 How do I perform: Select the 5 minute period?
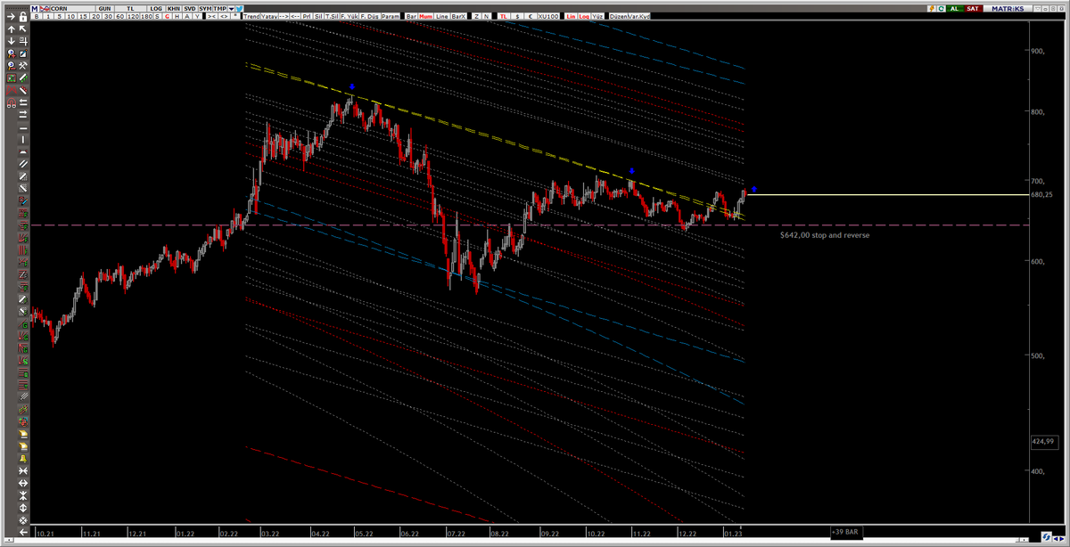[59, 17]
